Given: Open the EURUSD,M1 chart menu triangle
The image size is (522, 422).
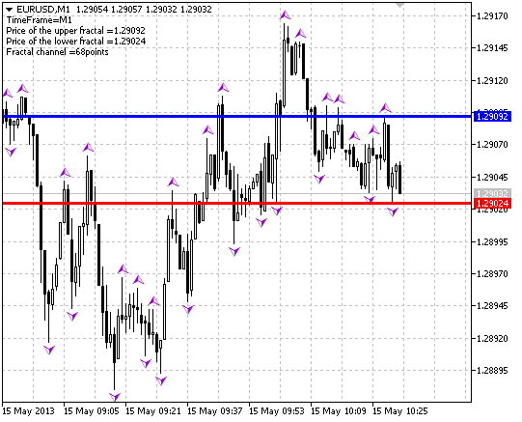Looking at the screenshot, I should [10, 10].
